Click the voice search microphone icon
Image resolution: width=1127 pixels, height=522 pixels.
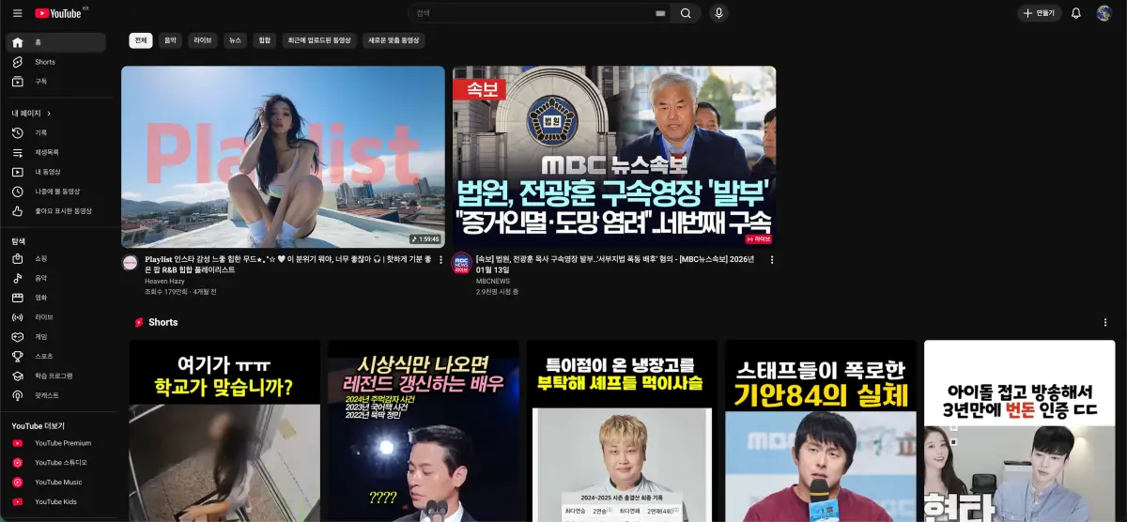click(718, 13)
